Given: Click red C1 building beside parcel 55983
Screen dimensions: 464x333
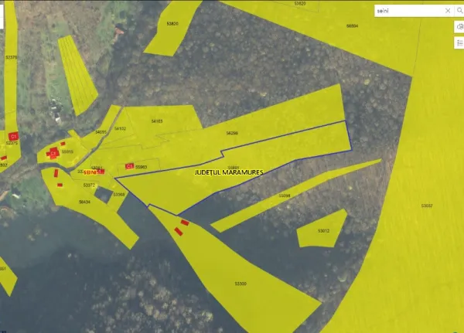Looking at the screenshot, I should click(x=130, y=167).
